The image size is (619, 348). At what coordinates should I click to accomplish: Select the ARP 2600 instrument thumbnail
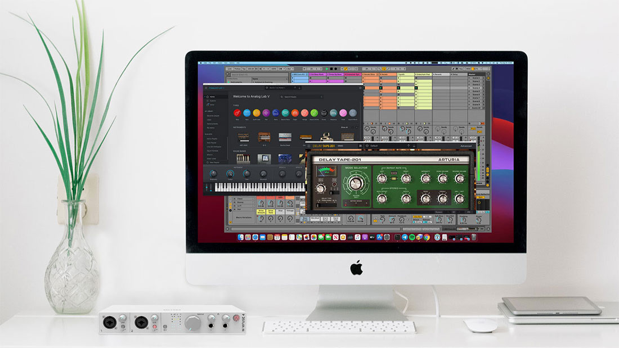tap(244, 137)
